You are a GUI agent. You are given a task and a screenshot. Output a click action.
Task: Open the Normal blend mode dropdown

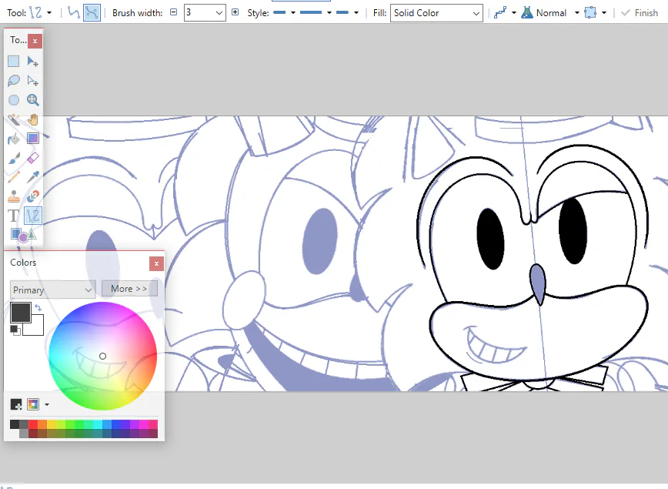[577, 13]
